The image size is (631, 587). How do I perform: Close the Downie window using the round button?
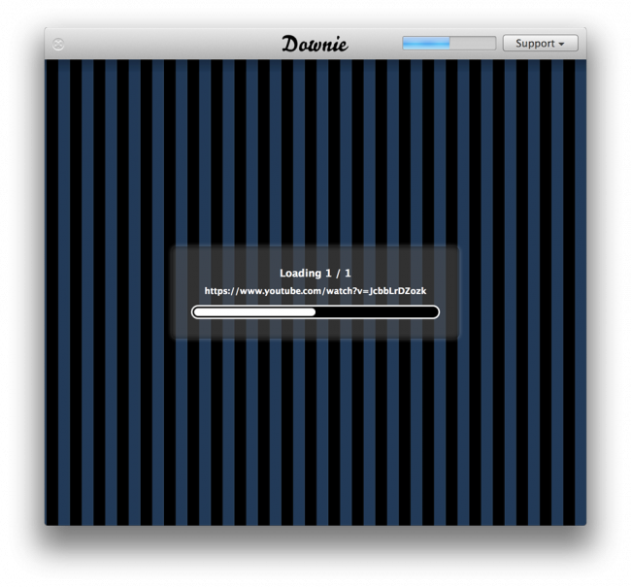(x=58, y=44)
